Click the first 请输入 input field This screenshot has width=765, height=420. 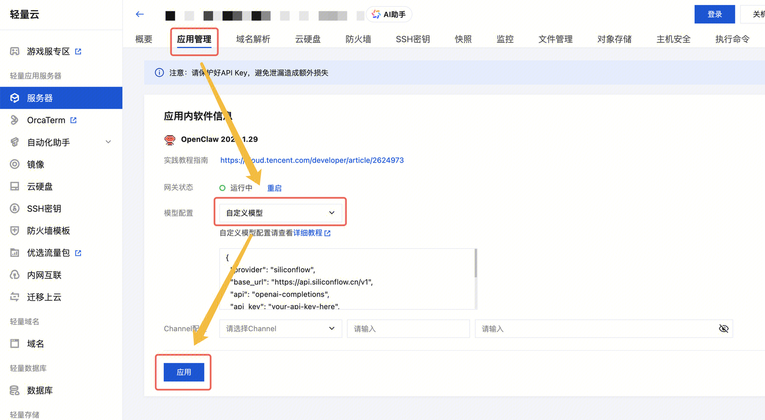point(408,328)
